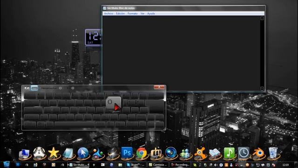This screenshot has height=168, width=298.
Task: Open the yellow star favorites dock icon
Action: pos(54,153)
